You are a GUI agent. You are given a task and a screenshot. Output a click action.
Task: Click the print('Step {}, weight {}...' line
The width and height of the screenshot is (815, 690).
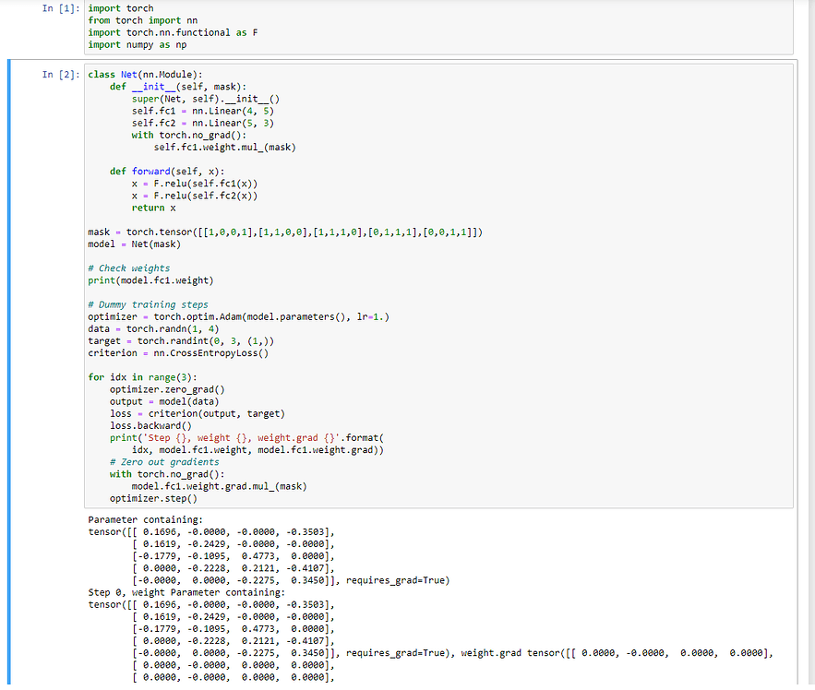coord(246,438)
